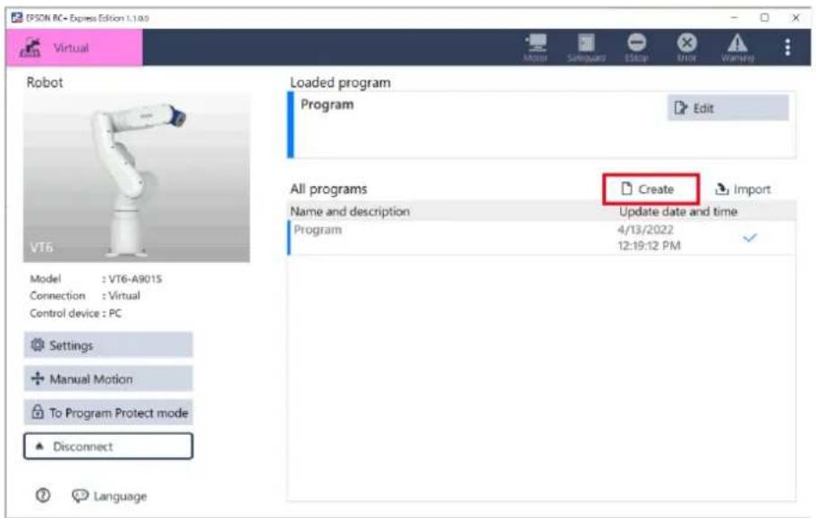Click the EStop status icon
The image size is (816, 518).
[x=636, y=48]
